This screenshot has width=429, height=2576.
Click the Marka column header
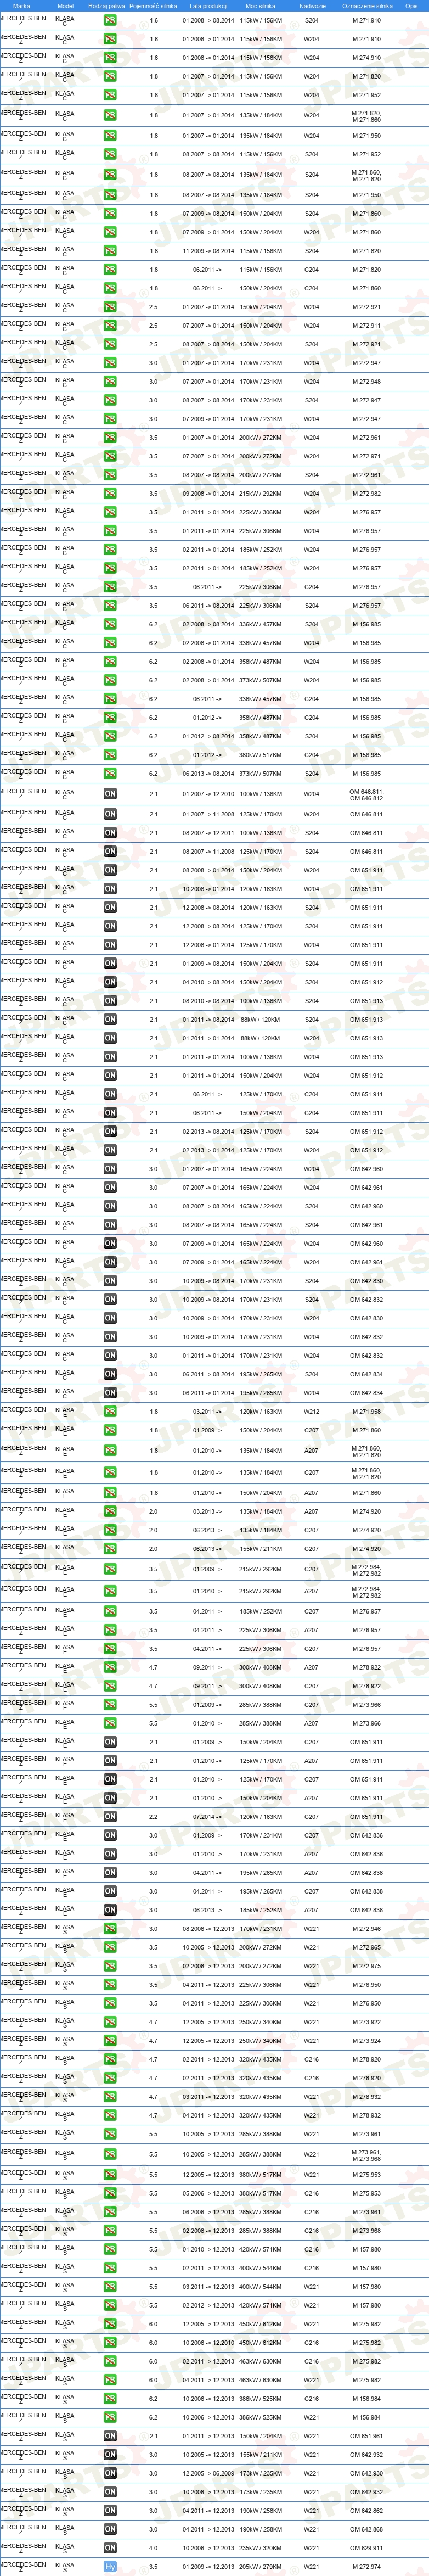coord(21,6)
